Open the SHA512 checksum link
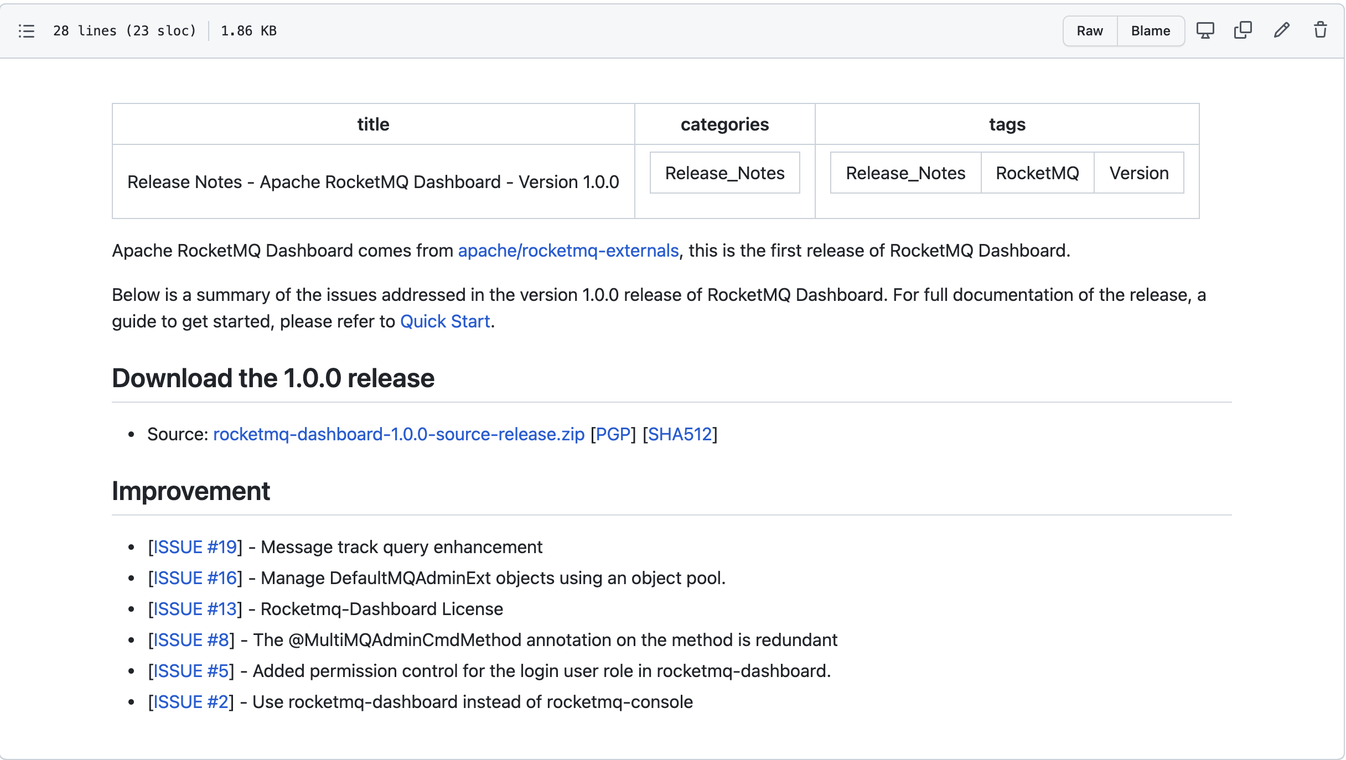This screenshot has height=760, width=1346. (x=680, y=434)
